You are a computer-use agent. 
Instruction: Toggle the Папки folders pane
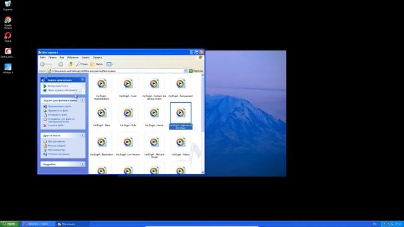click(x=97, y=64)
